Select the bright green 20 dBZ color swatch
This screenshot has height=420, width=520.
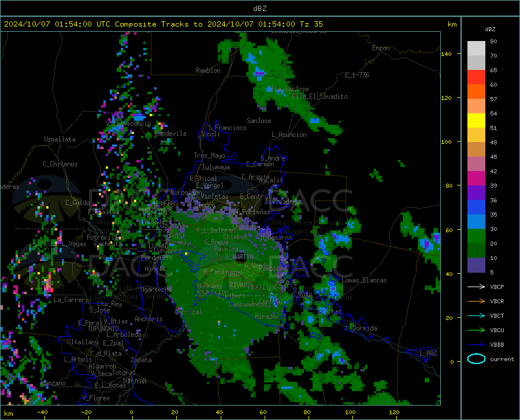click(476, 236)
